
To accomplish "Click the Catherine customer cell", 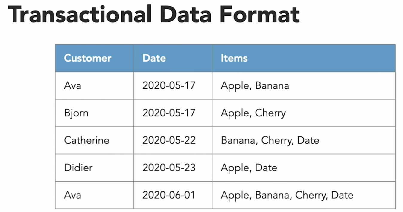I will pos(86,140).
